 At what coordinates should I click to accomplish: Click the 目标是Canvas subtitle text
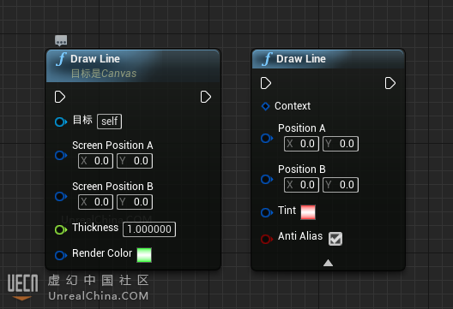pyautogui.click(x=104, y=74)
